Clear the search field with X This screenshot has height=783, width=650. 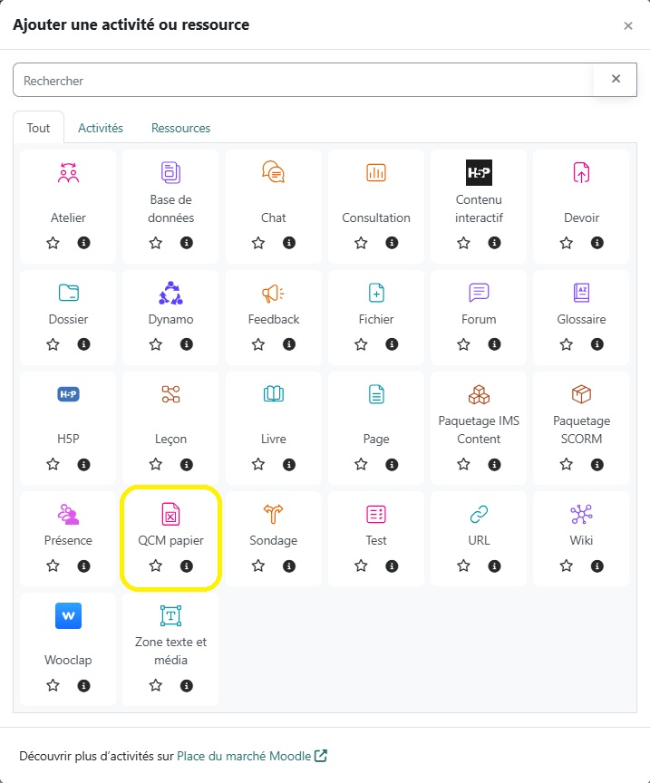click(x=616, y=79)
